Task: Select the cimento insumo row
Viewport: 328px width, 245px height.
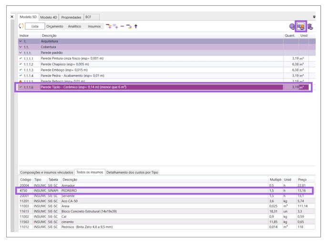Action: 167,222
